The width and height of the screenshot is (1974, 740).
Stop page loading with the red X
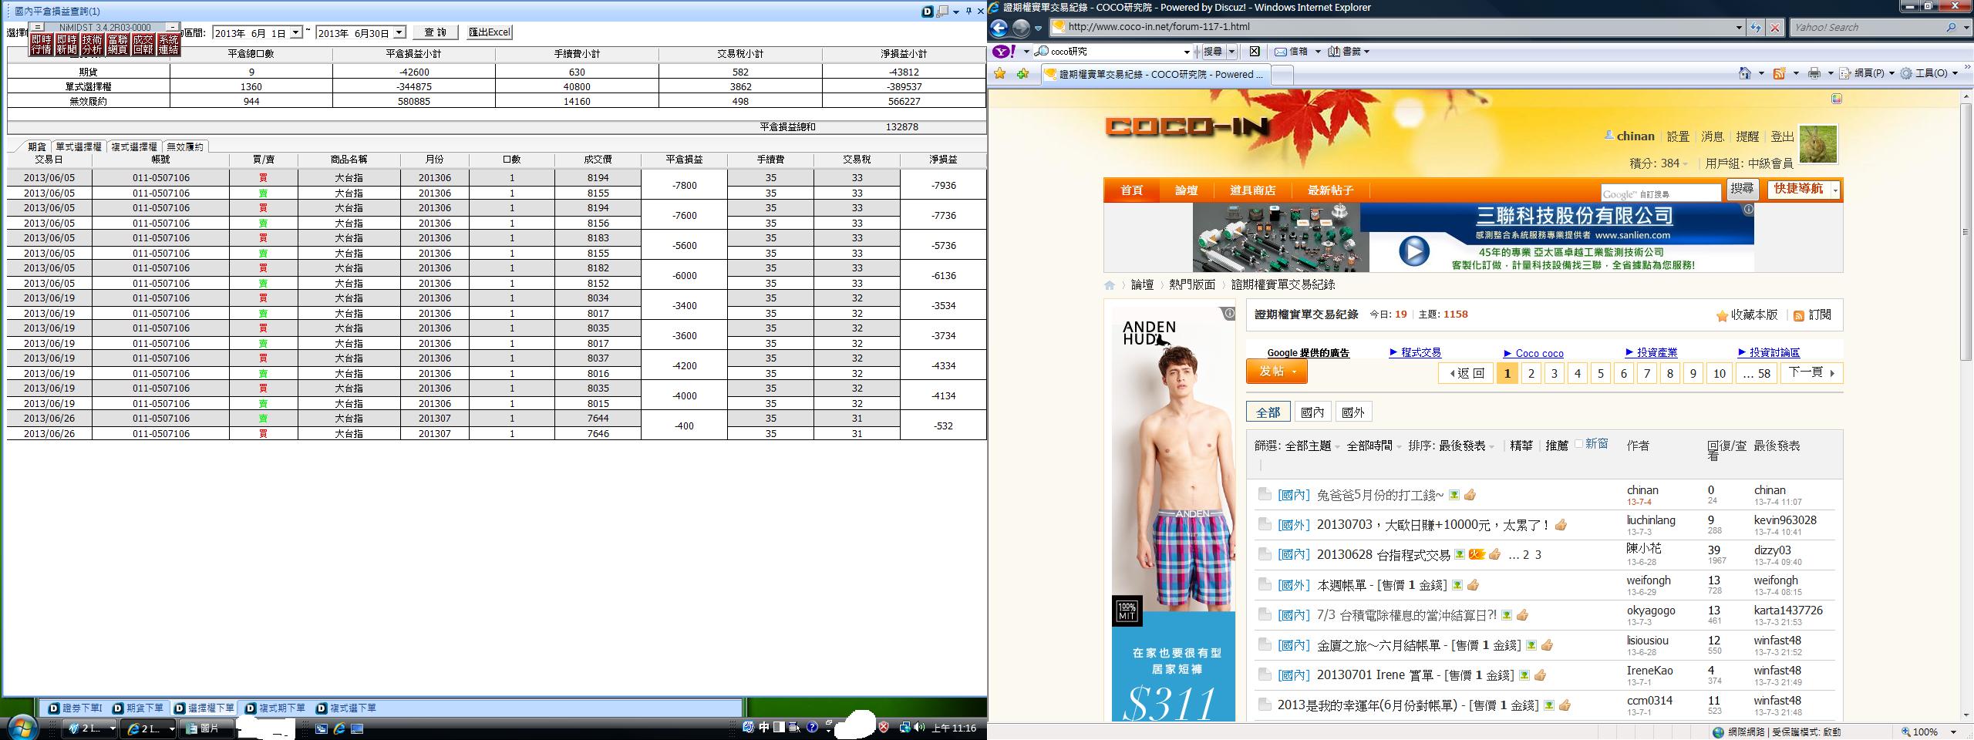pyautogui.click(x=1774, y=28)
